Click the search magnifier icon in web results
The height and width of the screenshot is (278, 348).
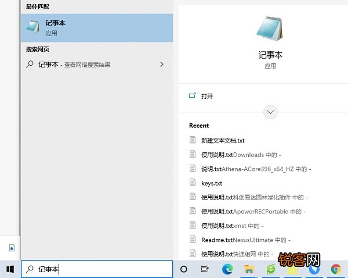[x=30, y=65]
